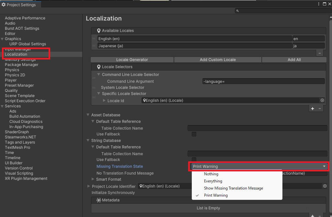Open Audio settings
The width and height of the screenshot is (332, 217).
[10, 23]
